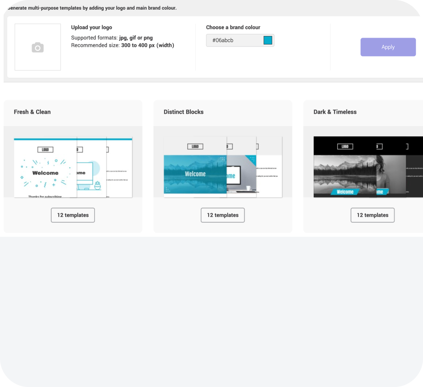
Task: Select Dark & Timeless grayscale mountain template
Action: click(x=344, y=170)
